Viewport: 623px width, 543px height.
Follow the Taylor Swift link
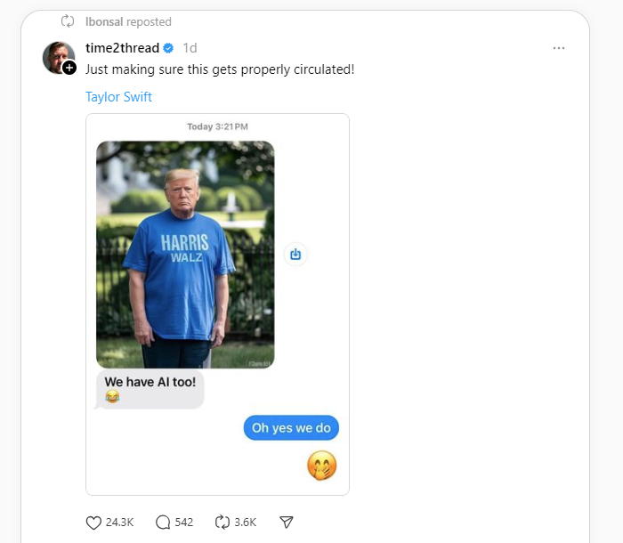point(118,97)
